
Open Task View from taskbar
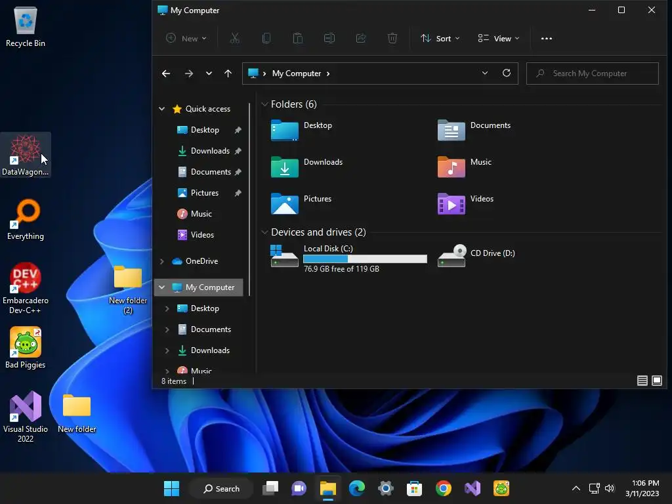click(x=270, y=488)
